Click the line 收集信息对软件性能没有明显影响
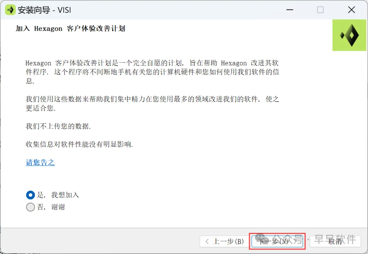The width and height of the screenshot is (368, 254). tap(79, 144)
